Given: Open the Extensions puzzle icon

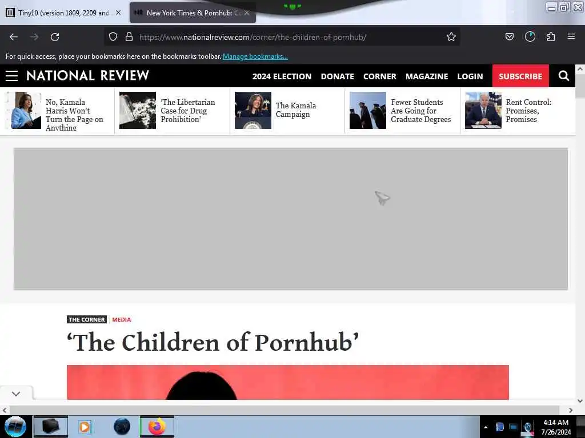Looking at the screenshot, I should tap(551, 36).
